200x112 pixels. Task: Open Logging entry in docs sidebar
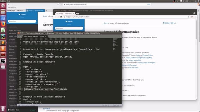11,86
